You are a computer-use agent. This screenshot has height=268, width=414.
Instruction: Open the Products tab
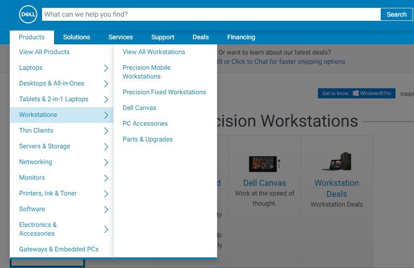tap(32, 37)
